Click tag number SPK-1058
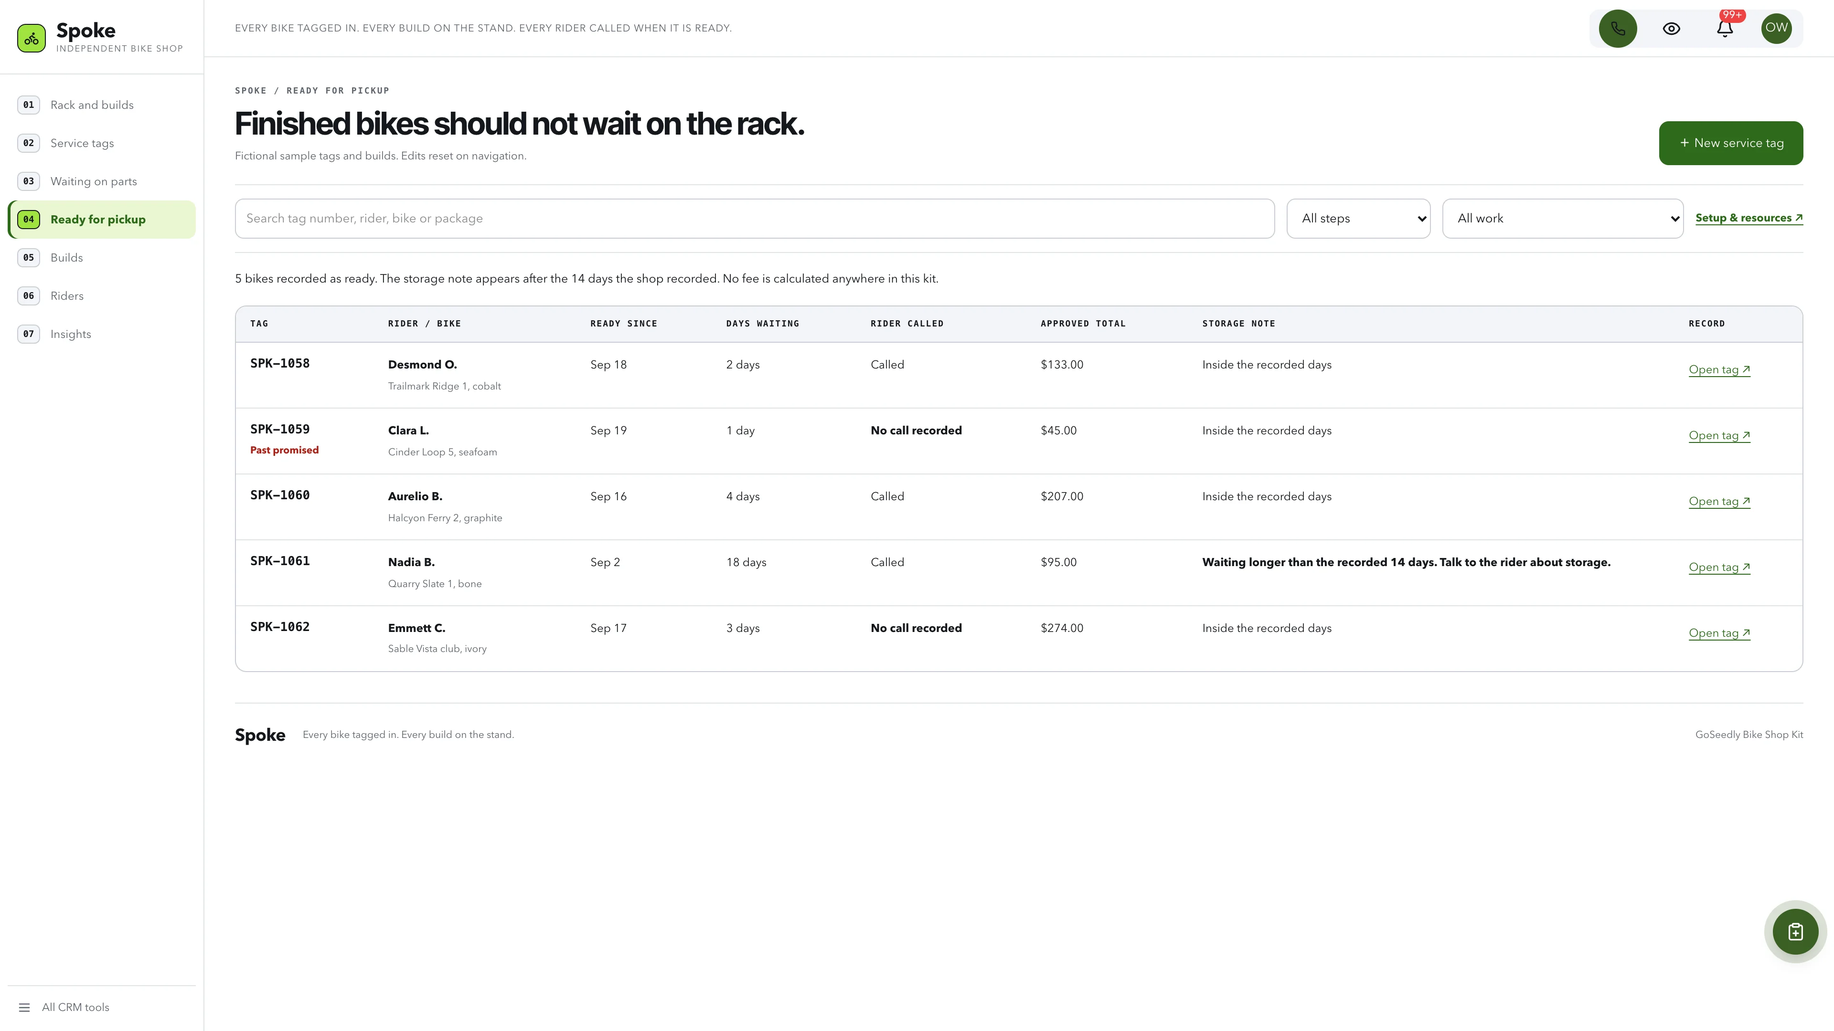This screenshot has height=1031, width=1834. (x=280, y=364)
